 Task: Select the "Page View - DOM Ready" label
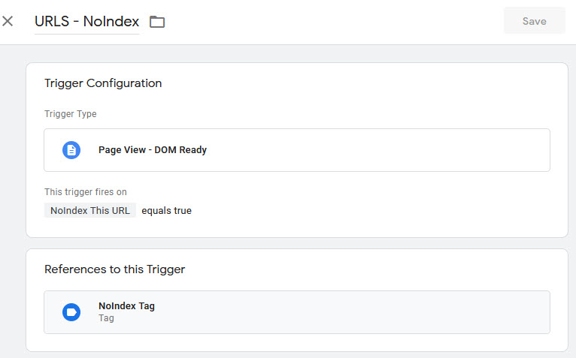point(153,150)
